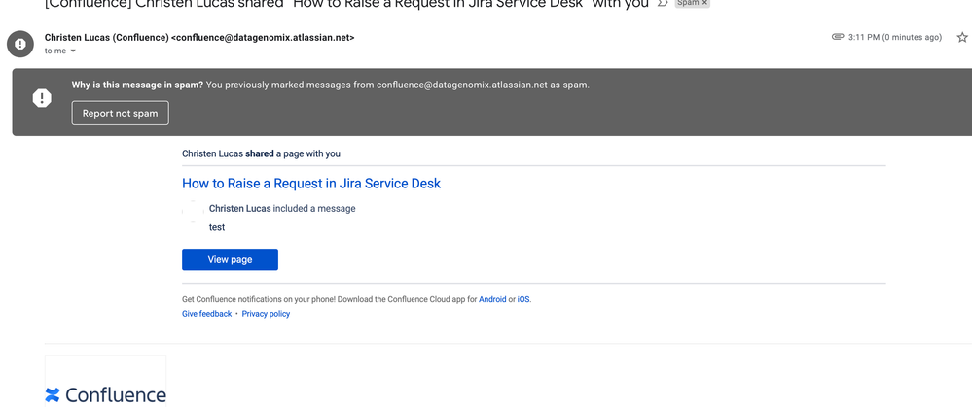Click the exclamation icon in spam banner
The width and height of the screenshot is (972, 407).
pyautogui.click(x=42, y=98)
